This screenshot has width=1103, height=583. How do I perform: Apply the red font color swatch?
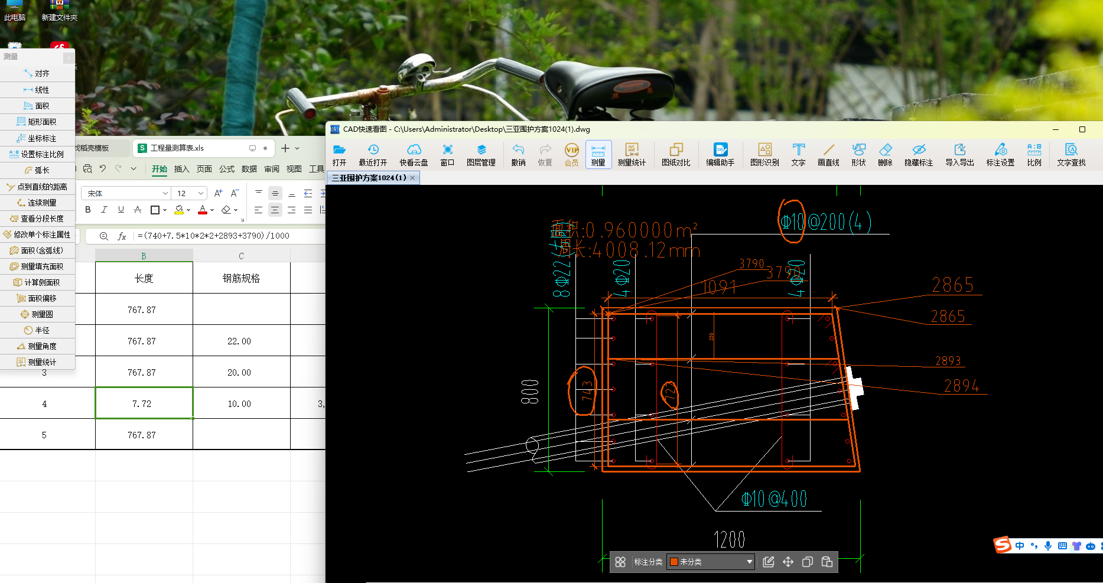[203, 210]
